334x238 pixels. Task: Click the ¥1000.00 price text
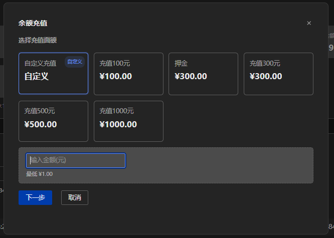[x=118, y=124]
